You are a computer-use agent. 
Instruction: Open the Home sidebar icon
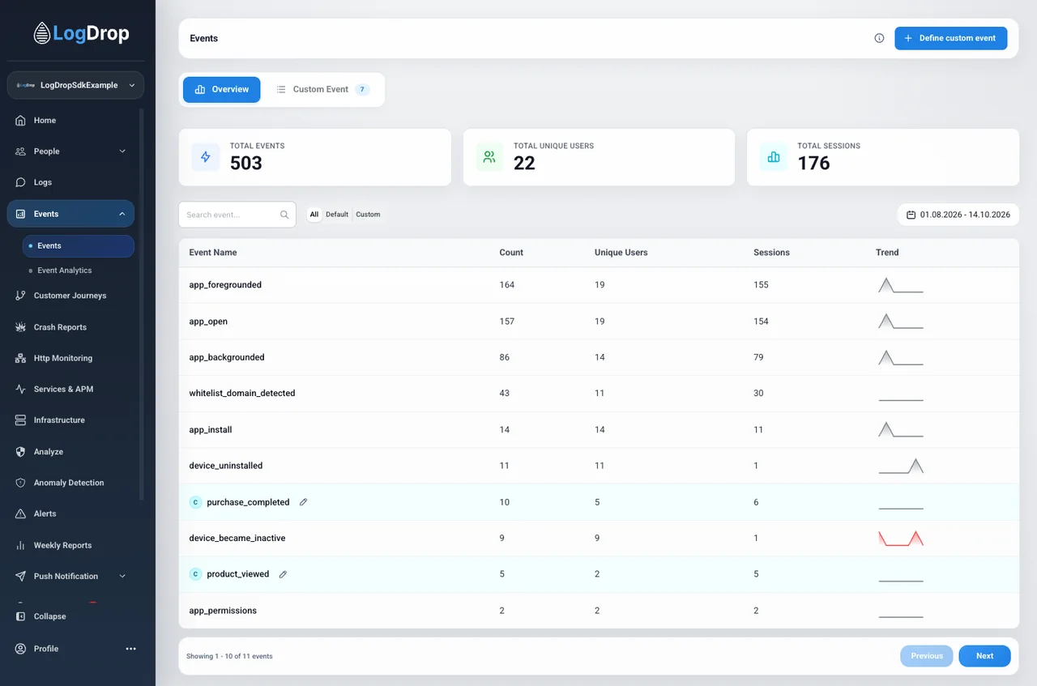[21, 121]
